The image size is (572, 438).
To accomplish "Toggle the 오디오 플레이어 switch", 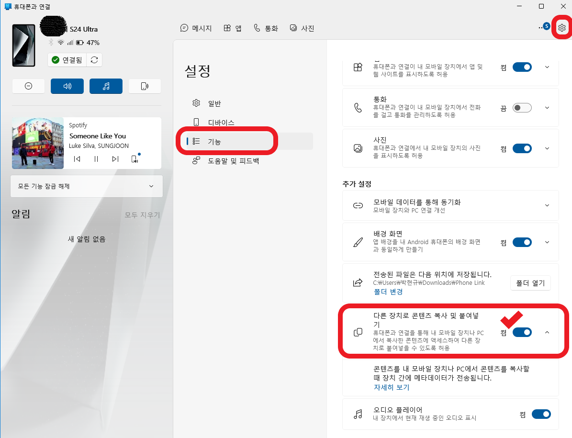I will (541, 414).
